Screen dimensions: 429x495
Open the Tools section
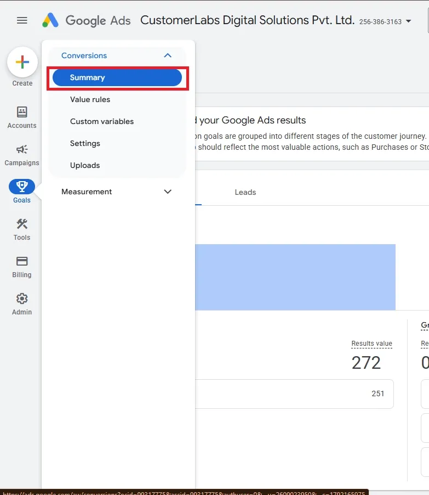pos(22,229)
